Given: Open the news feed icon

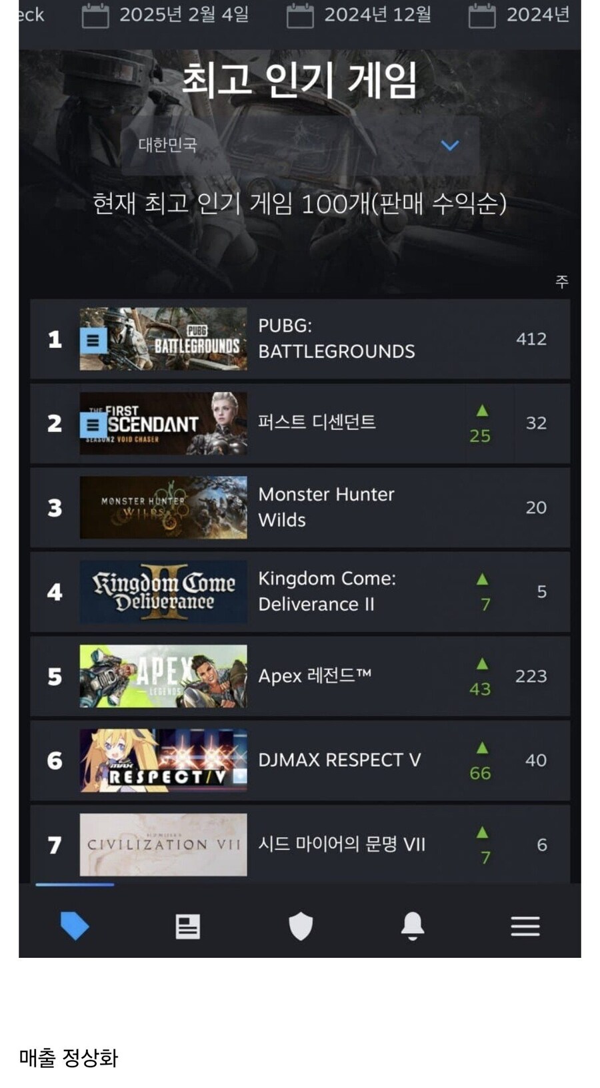Looking at the screenshot, I should point(187,926).
